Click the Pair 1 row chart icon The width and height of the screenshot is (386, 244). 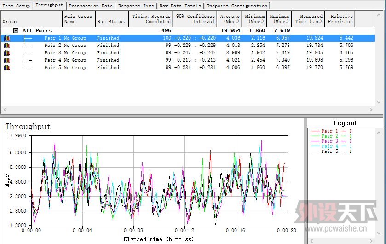[x=7, y=38]
